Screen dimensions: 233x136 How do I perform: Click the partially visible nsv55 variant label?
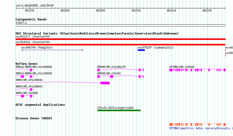point(229,53)
